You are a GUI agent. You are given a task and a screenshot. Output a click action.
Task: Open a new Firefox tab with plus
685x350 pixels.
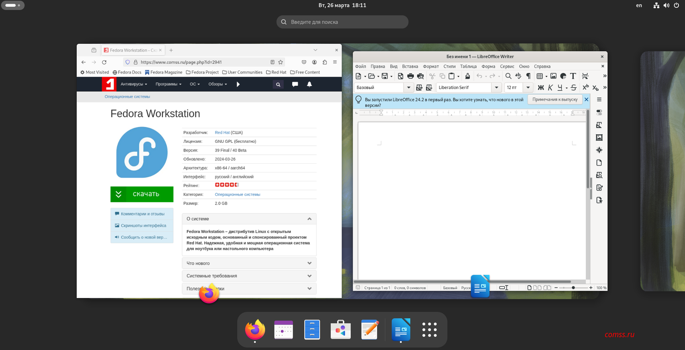click(x=171, y=50)
